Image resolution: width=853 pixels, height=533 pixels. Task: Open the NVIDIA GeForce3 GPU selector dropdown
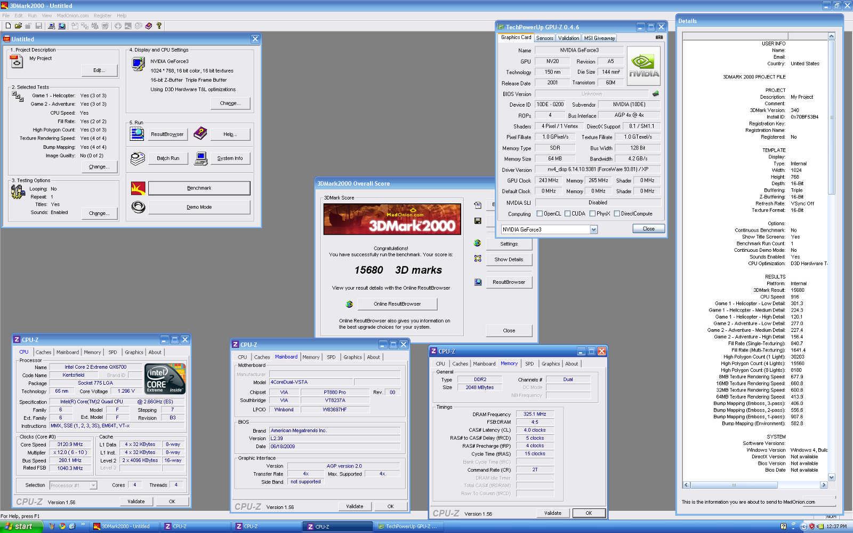click(x=593, y=229)
